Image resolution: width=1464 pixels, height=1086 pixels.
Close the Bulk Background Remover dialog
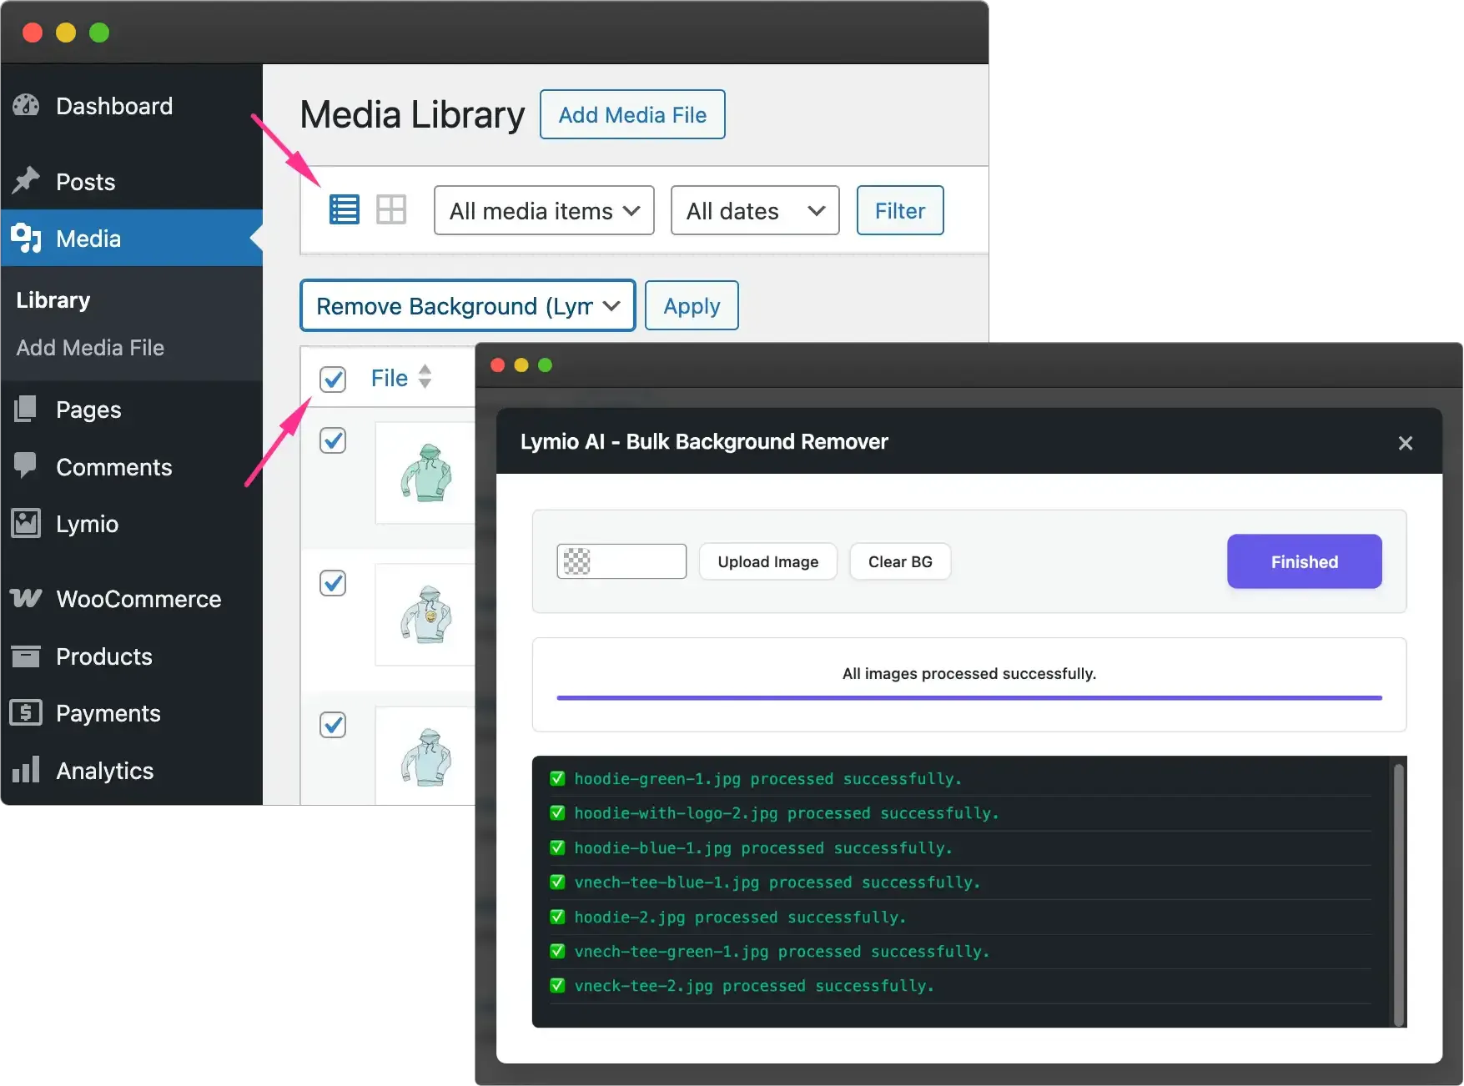[1406, 443]
